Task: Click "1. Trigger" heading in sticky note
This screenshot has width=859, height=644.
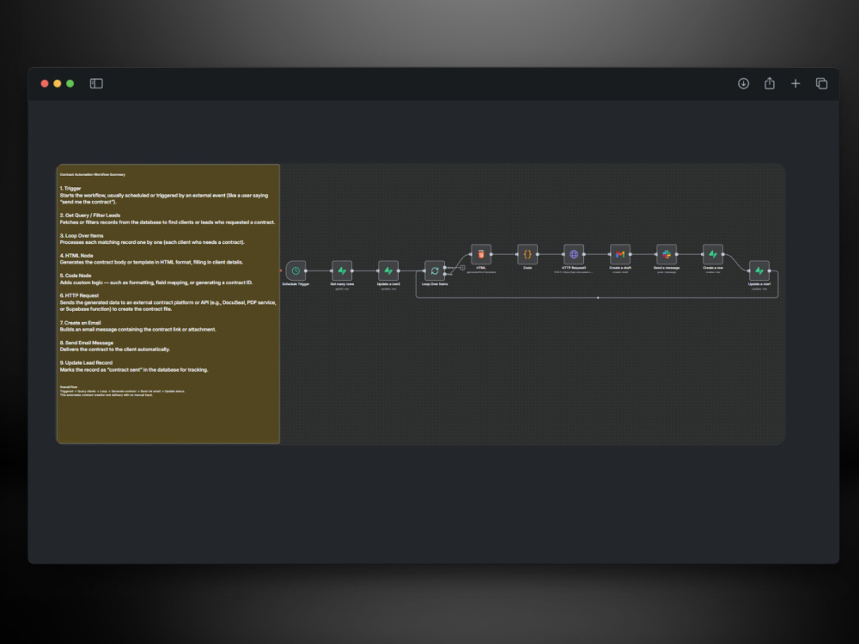Action: tap(70, 188)
